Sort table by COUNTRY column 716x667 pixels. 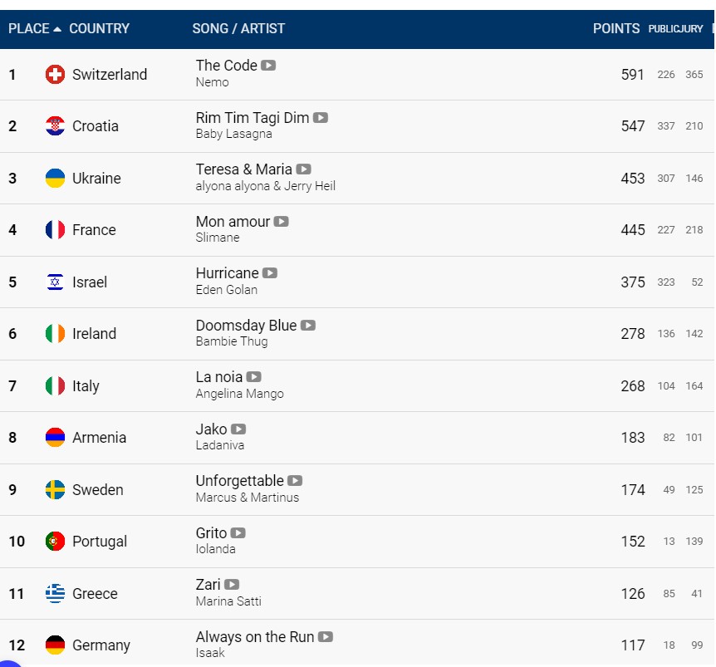pos(99,29)
